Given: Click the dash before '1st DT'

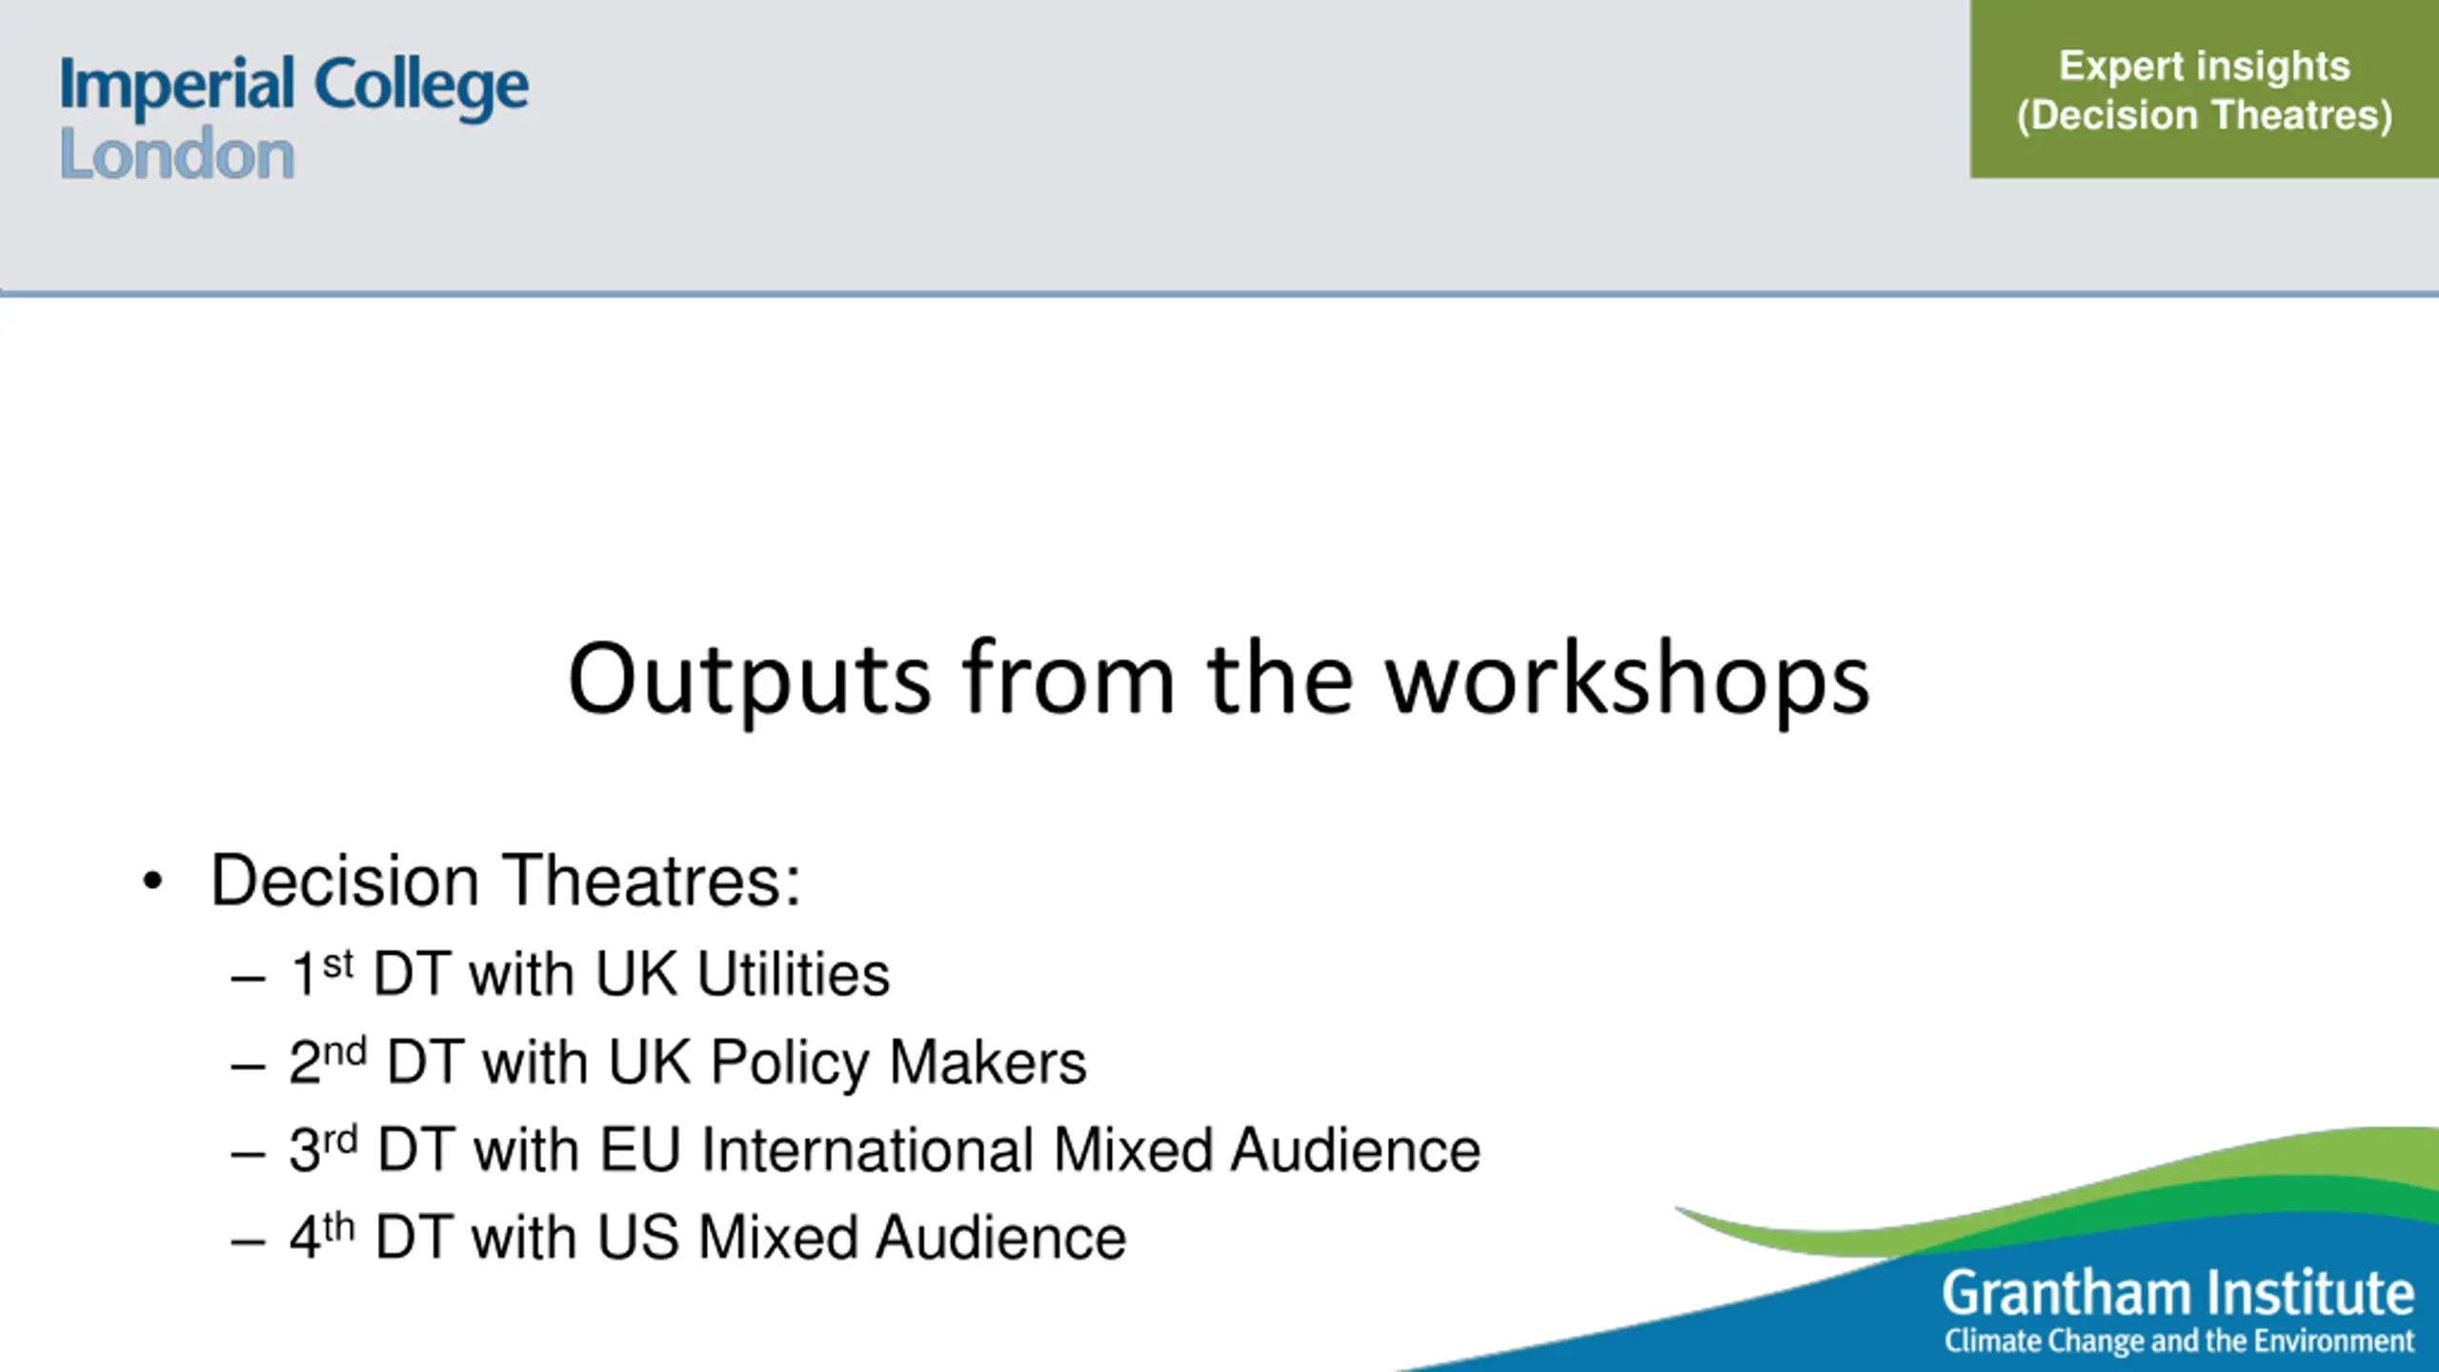Looking at the screenshot, I should 248,979.
